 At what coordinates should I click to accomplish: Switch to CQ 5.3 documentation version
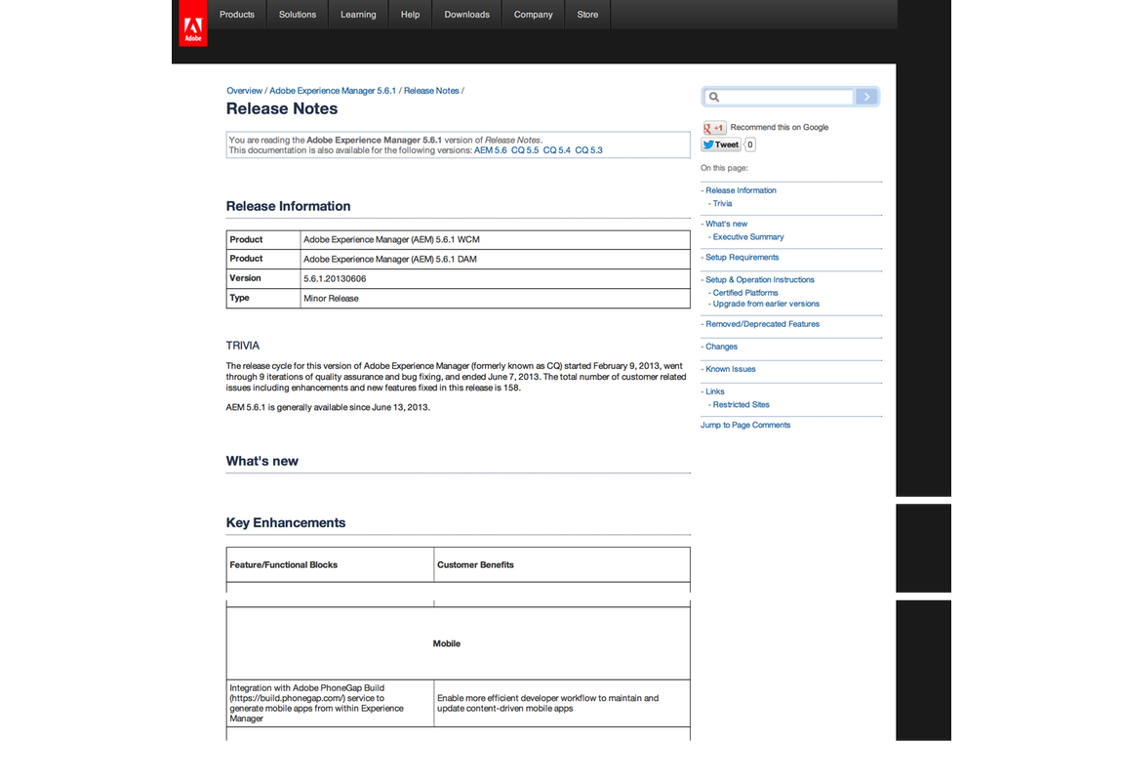tap(588, 150)
